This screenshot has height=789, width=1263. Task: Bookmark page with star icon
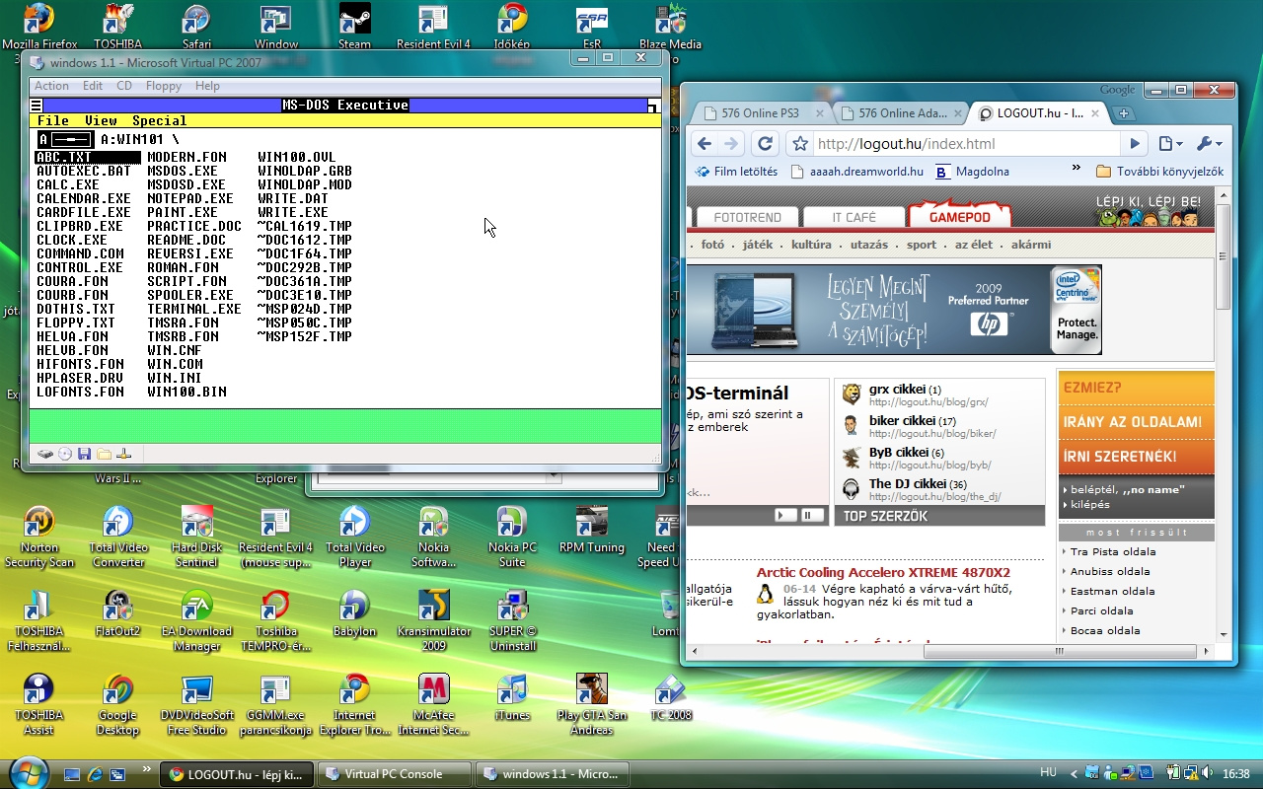(801, 144)
